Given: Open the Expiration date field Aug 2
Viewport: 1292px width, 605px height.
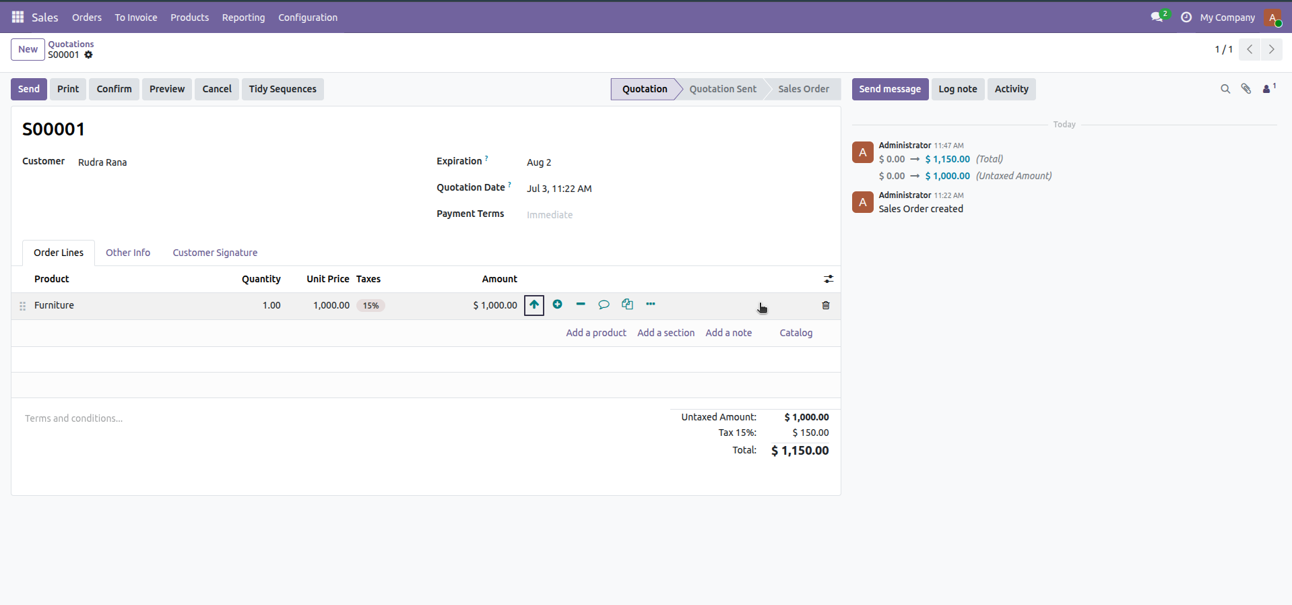Looking at the screenshot, I should pos(677,162).
